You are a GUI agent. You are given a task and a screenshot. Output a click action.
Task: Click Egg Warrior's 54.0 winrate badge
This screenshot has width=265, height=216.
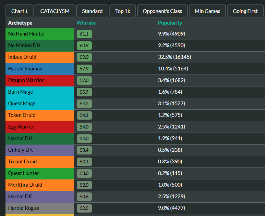click(x=84, y=127)
